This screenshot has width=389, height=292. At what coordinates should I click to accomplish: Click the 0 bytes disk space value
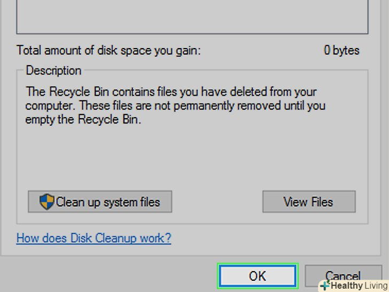(341, 51)
